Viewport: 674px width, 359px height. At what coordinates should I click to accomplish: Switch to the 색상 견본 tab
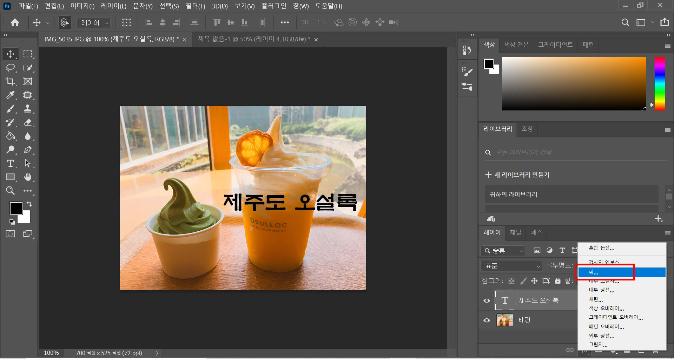click(x=516, y=45)
